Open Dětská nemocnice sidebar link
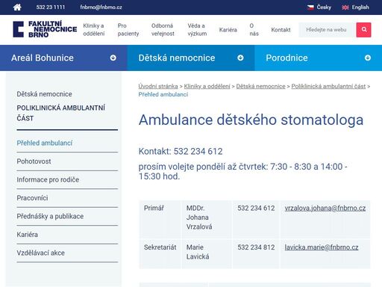The image size is (382, 287). pos(44,94)
